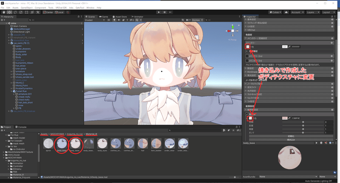Open the Account dropdown
340x183 pixels.
click(297, 12)
